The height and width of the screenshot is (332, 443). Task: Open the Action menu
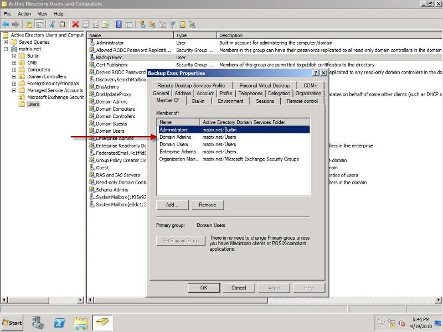24,14
